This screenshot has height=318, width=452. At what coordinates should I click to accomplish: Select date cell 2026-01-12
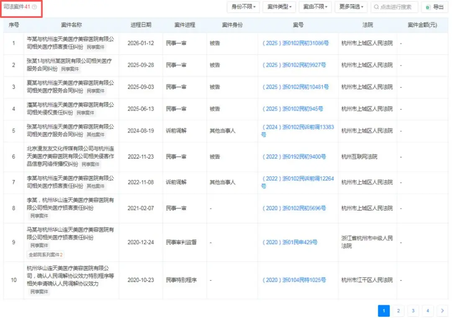[x=141, y=43]
